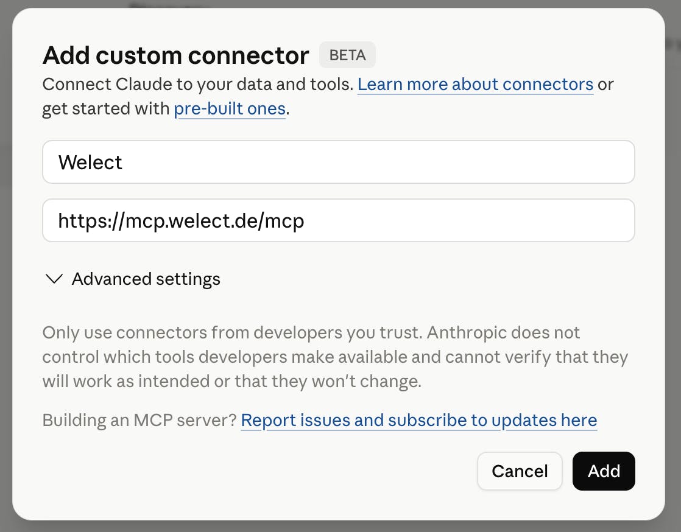681x532 pixels.
Task: Click the 'Advanced settings' label text
Action: 146,279
